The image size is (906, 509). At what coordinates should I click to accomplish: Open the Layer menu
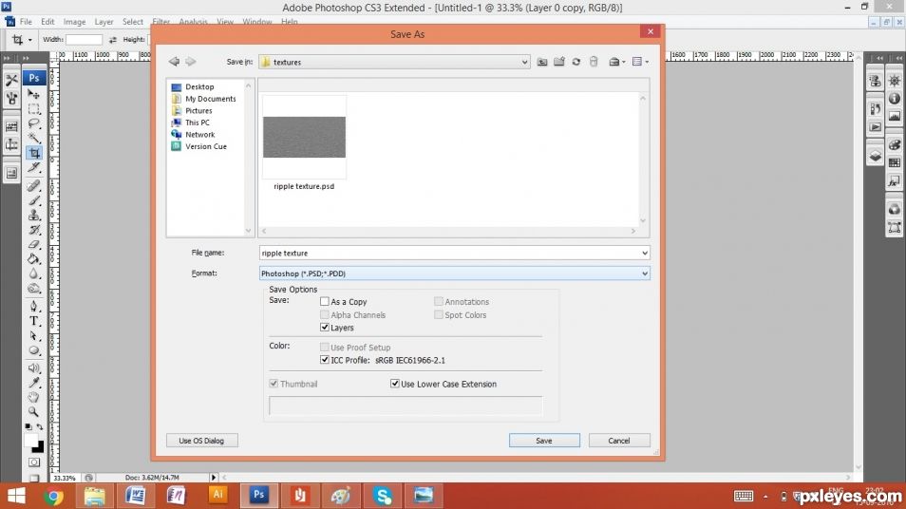point(104,22)
